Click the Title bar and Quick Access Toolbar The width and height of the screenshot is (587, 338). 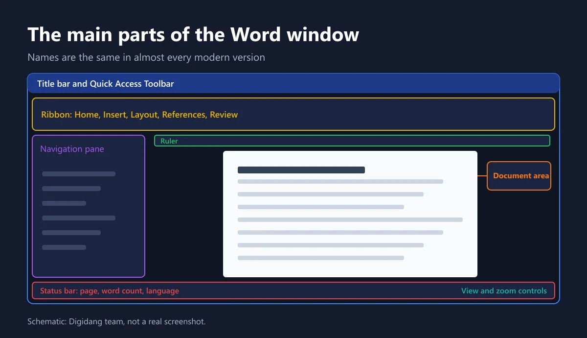(x=293, y=83)
